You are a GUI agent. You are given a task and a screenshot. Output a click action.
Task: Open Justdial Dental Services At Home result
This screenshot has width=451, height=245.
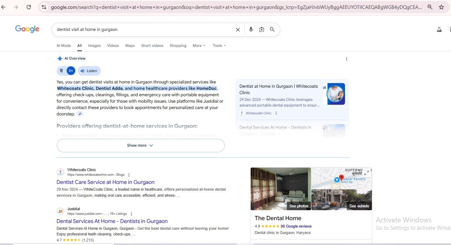(x=112, y=221)
